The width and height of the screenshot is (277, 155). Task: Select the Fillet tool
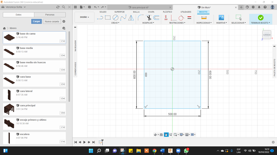[x=141, y=18]
